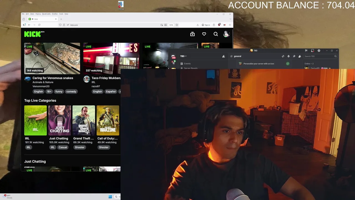Click the English tag under Venomman20

[x=39, y=91]
